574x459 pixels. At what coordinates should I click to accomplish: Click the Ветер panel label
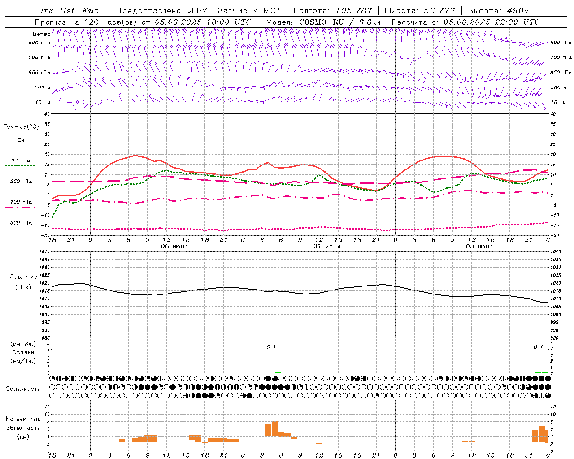click(41, 34)
